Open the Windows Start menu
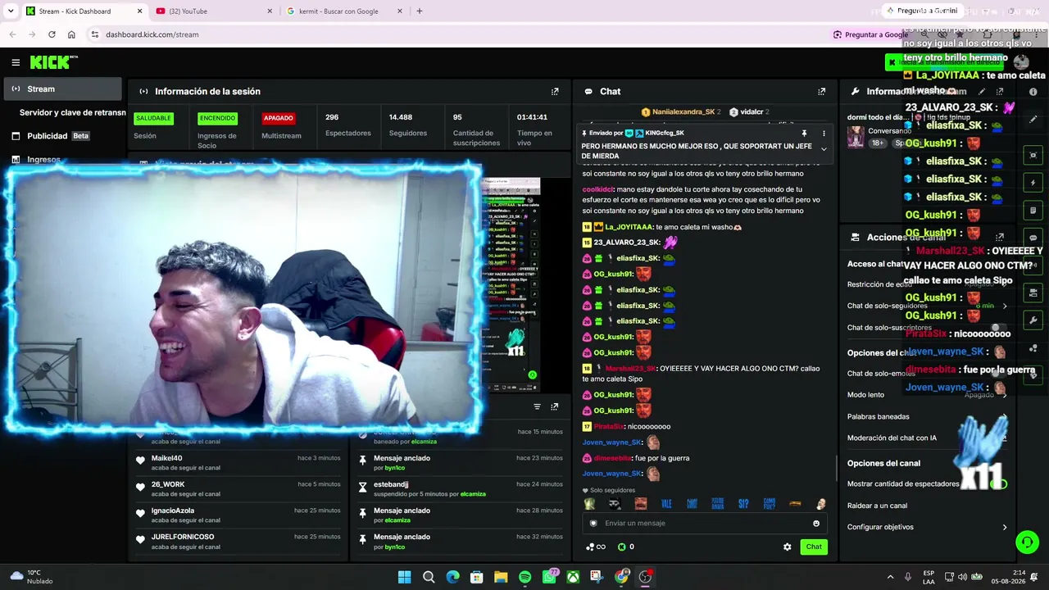Viewport: 1049px width, 590px height. [x=404, y=577]
